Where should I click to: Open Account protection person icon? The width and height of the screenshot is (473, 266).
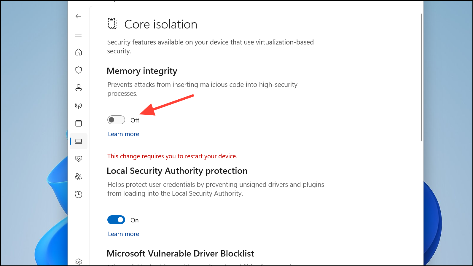(x=79, y=88)
